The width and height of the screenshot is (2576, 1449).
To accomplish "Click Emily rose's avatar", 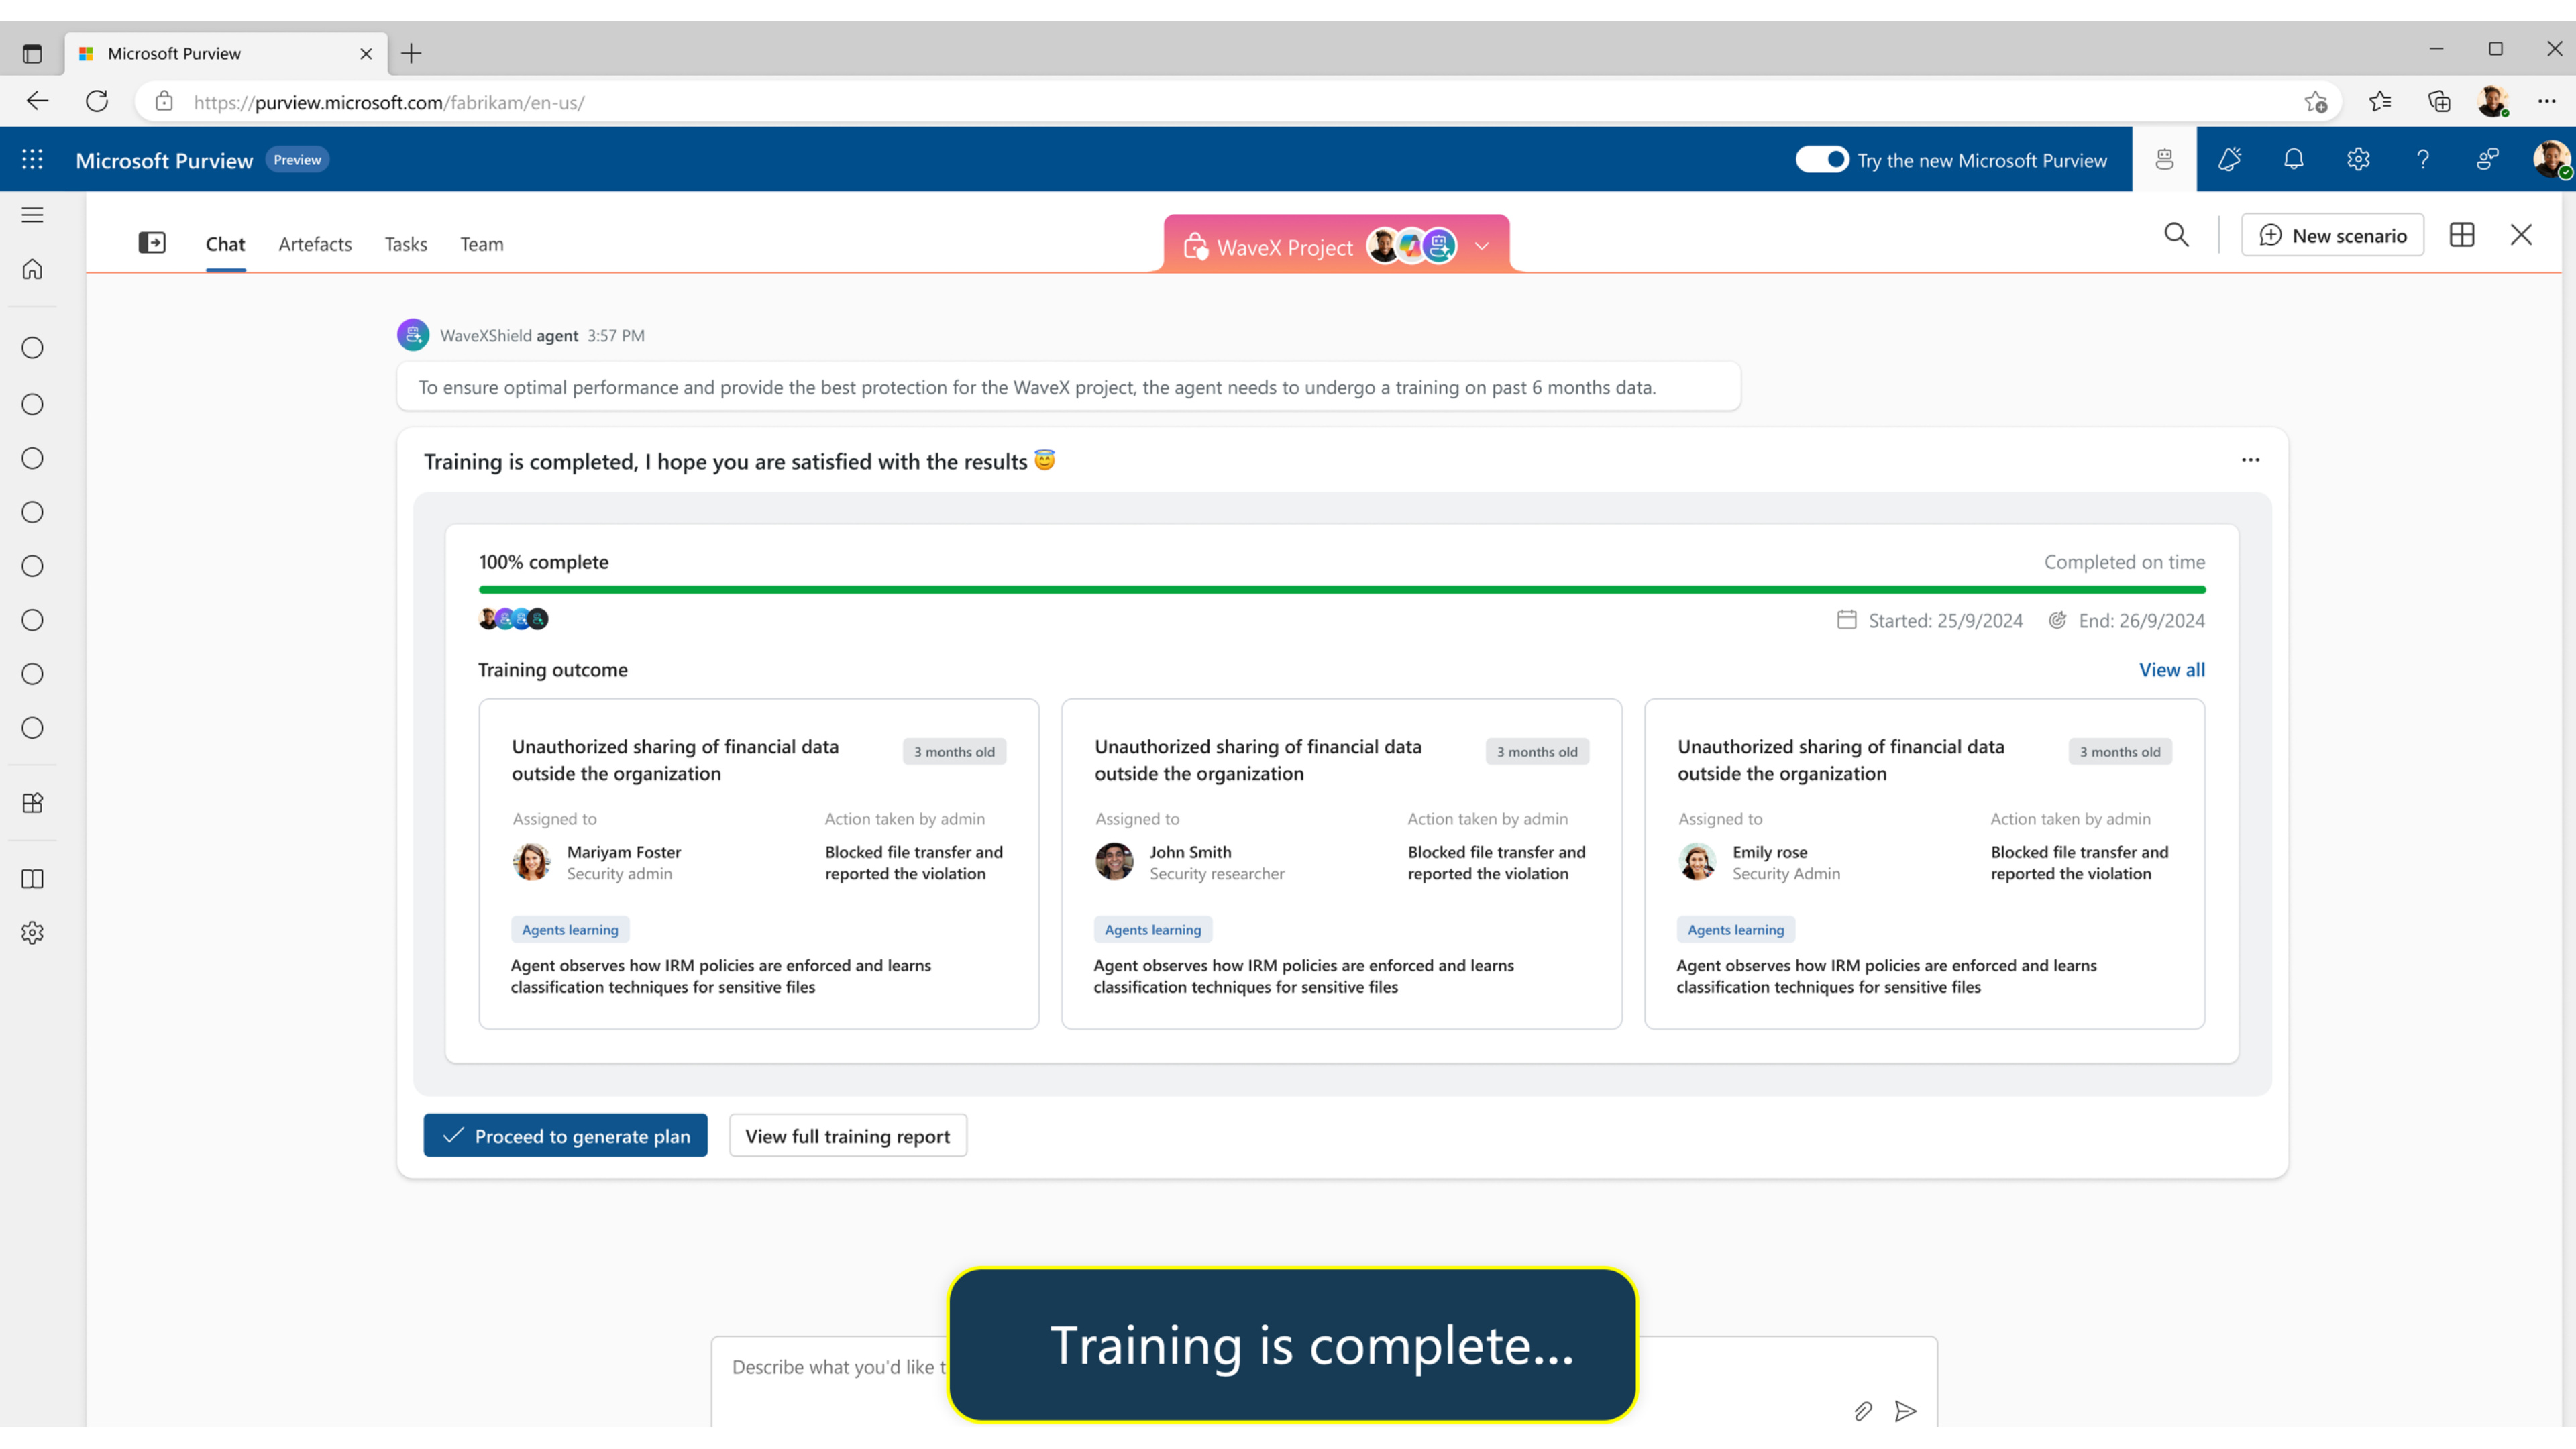I will tap(1697, 861).
